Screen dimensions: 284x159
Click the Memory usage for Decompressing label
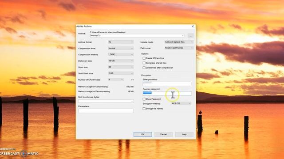point(94,91)
